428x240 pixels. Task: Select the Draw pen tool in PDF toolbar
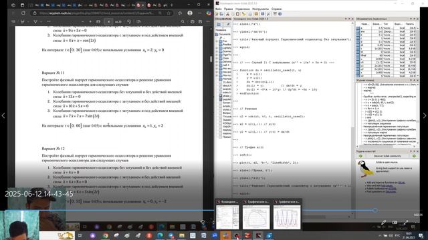[x=35, y=21]
